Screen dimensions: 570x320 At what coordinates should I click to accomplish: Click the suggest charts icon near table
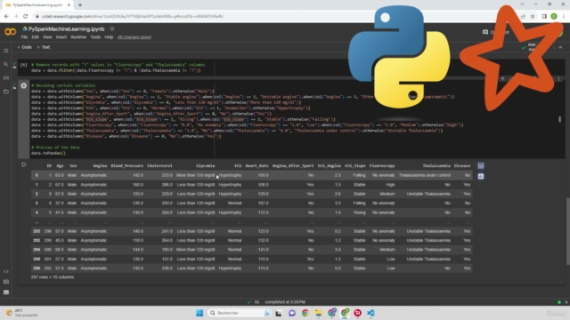(x=481, y=176)
